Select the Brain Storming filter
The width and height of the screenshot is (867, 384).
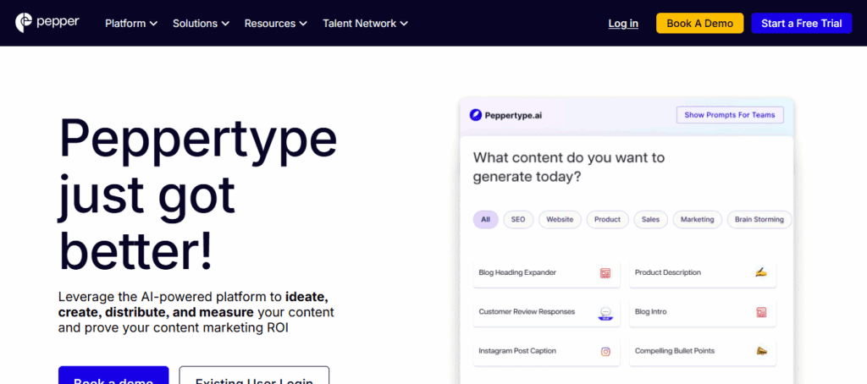(759, 219)
